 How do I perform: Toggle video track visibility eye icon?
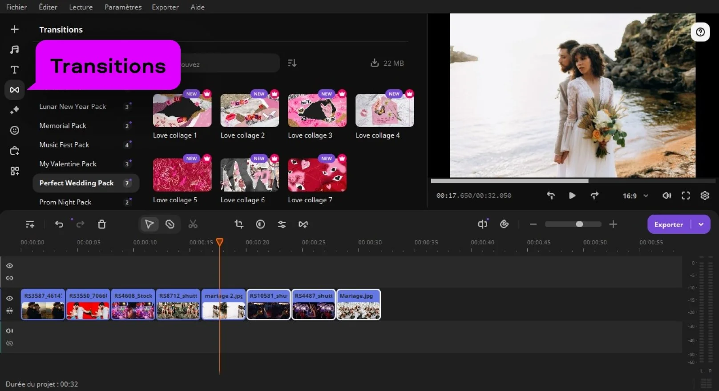point(9,298)
